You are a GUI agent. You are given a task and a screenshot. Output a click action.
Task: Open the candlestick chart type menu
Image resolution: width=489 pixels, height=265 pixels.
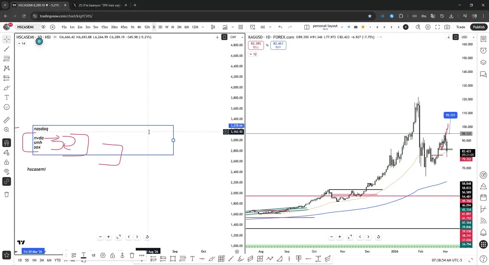[x=213, y=27]
